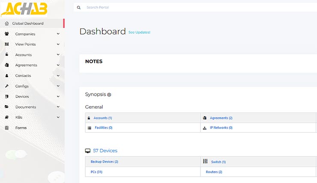Open the Accounts (1) link in General
Image resolution: width=317 pixels, height=183 pixels.
(103, 118)
